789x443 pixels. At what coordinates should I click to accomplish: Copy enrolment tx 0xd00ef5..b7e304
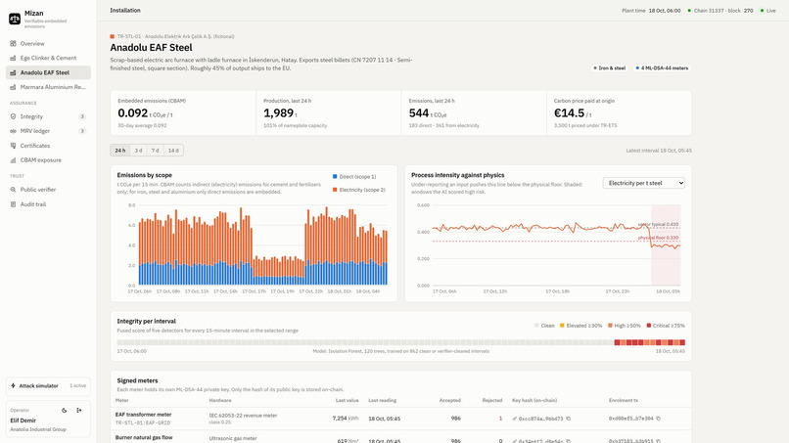click(658, 419)
